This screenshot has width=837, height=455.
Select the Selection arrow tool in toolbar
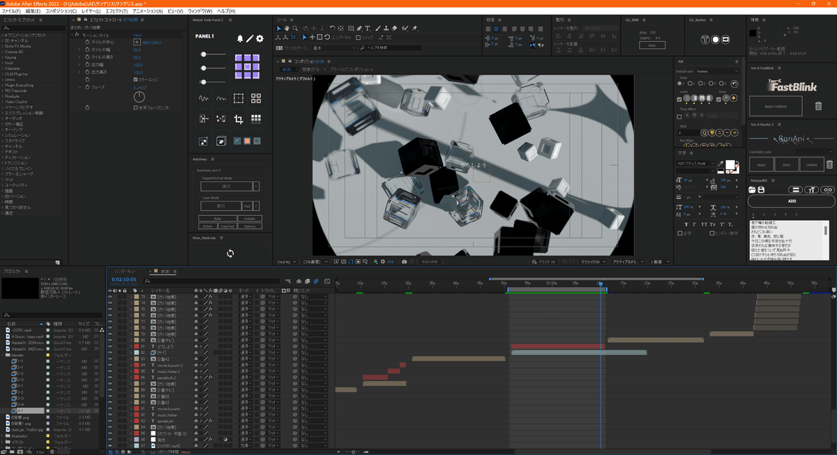(279, 29)
